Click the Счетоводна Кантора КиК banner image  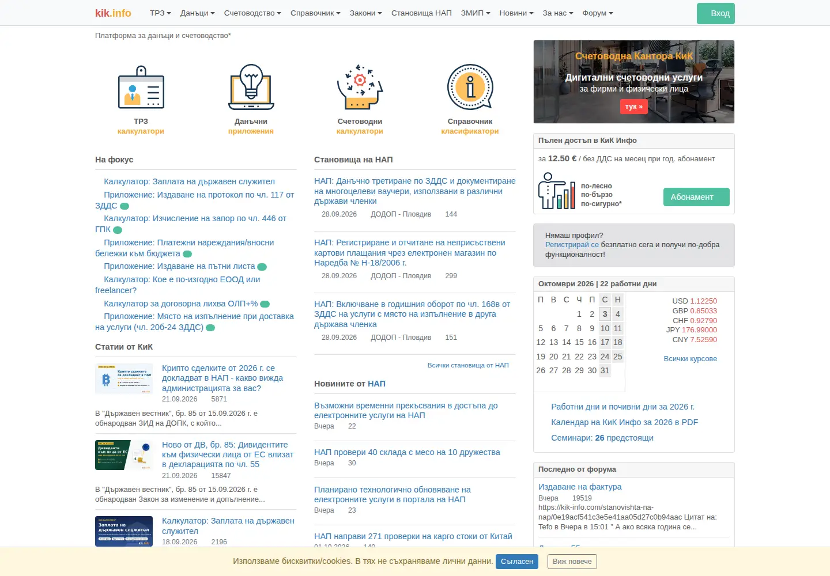click(x=634, y=82)
